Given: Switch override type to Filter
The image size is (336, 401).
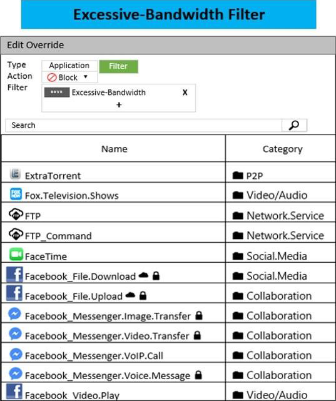Looking at the screenshot, I should [118, 66].
